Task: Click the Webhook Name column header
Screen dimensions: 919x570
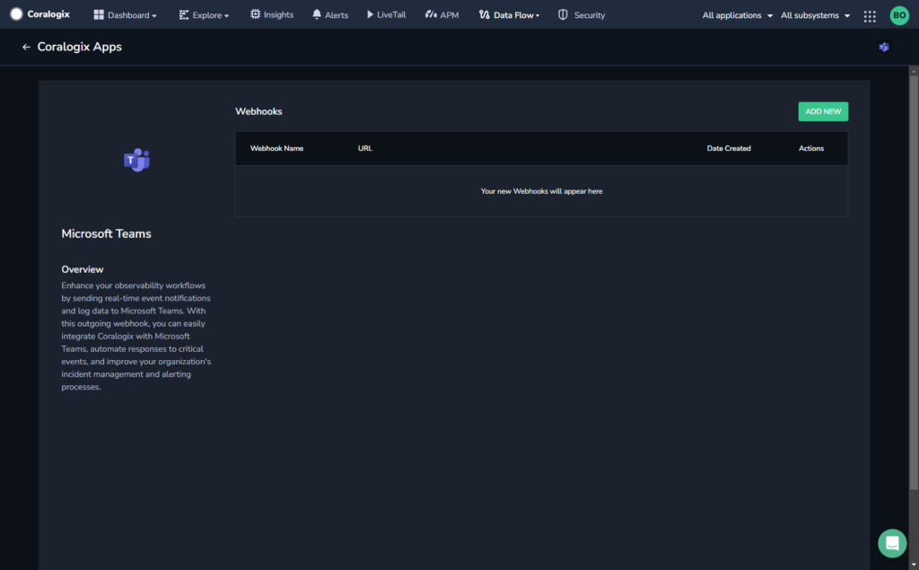Action: (x=276, y=148)
